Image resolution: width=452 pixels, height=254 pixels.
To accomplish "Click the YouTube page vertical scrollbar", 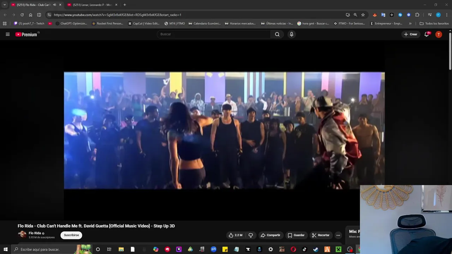I will pos(450,51).
